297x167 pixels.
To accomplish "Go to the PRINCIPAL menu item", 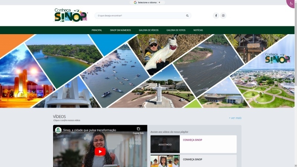I will coord(97,30).
